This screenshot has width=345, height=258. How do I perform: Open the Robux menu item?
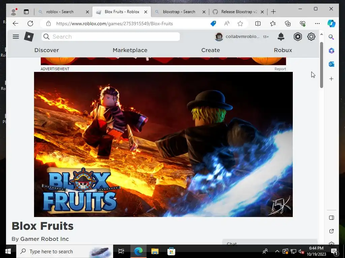pyautogui.click(x=283, y=50)
